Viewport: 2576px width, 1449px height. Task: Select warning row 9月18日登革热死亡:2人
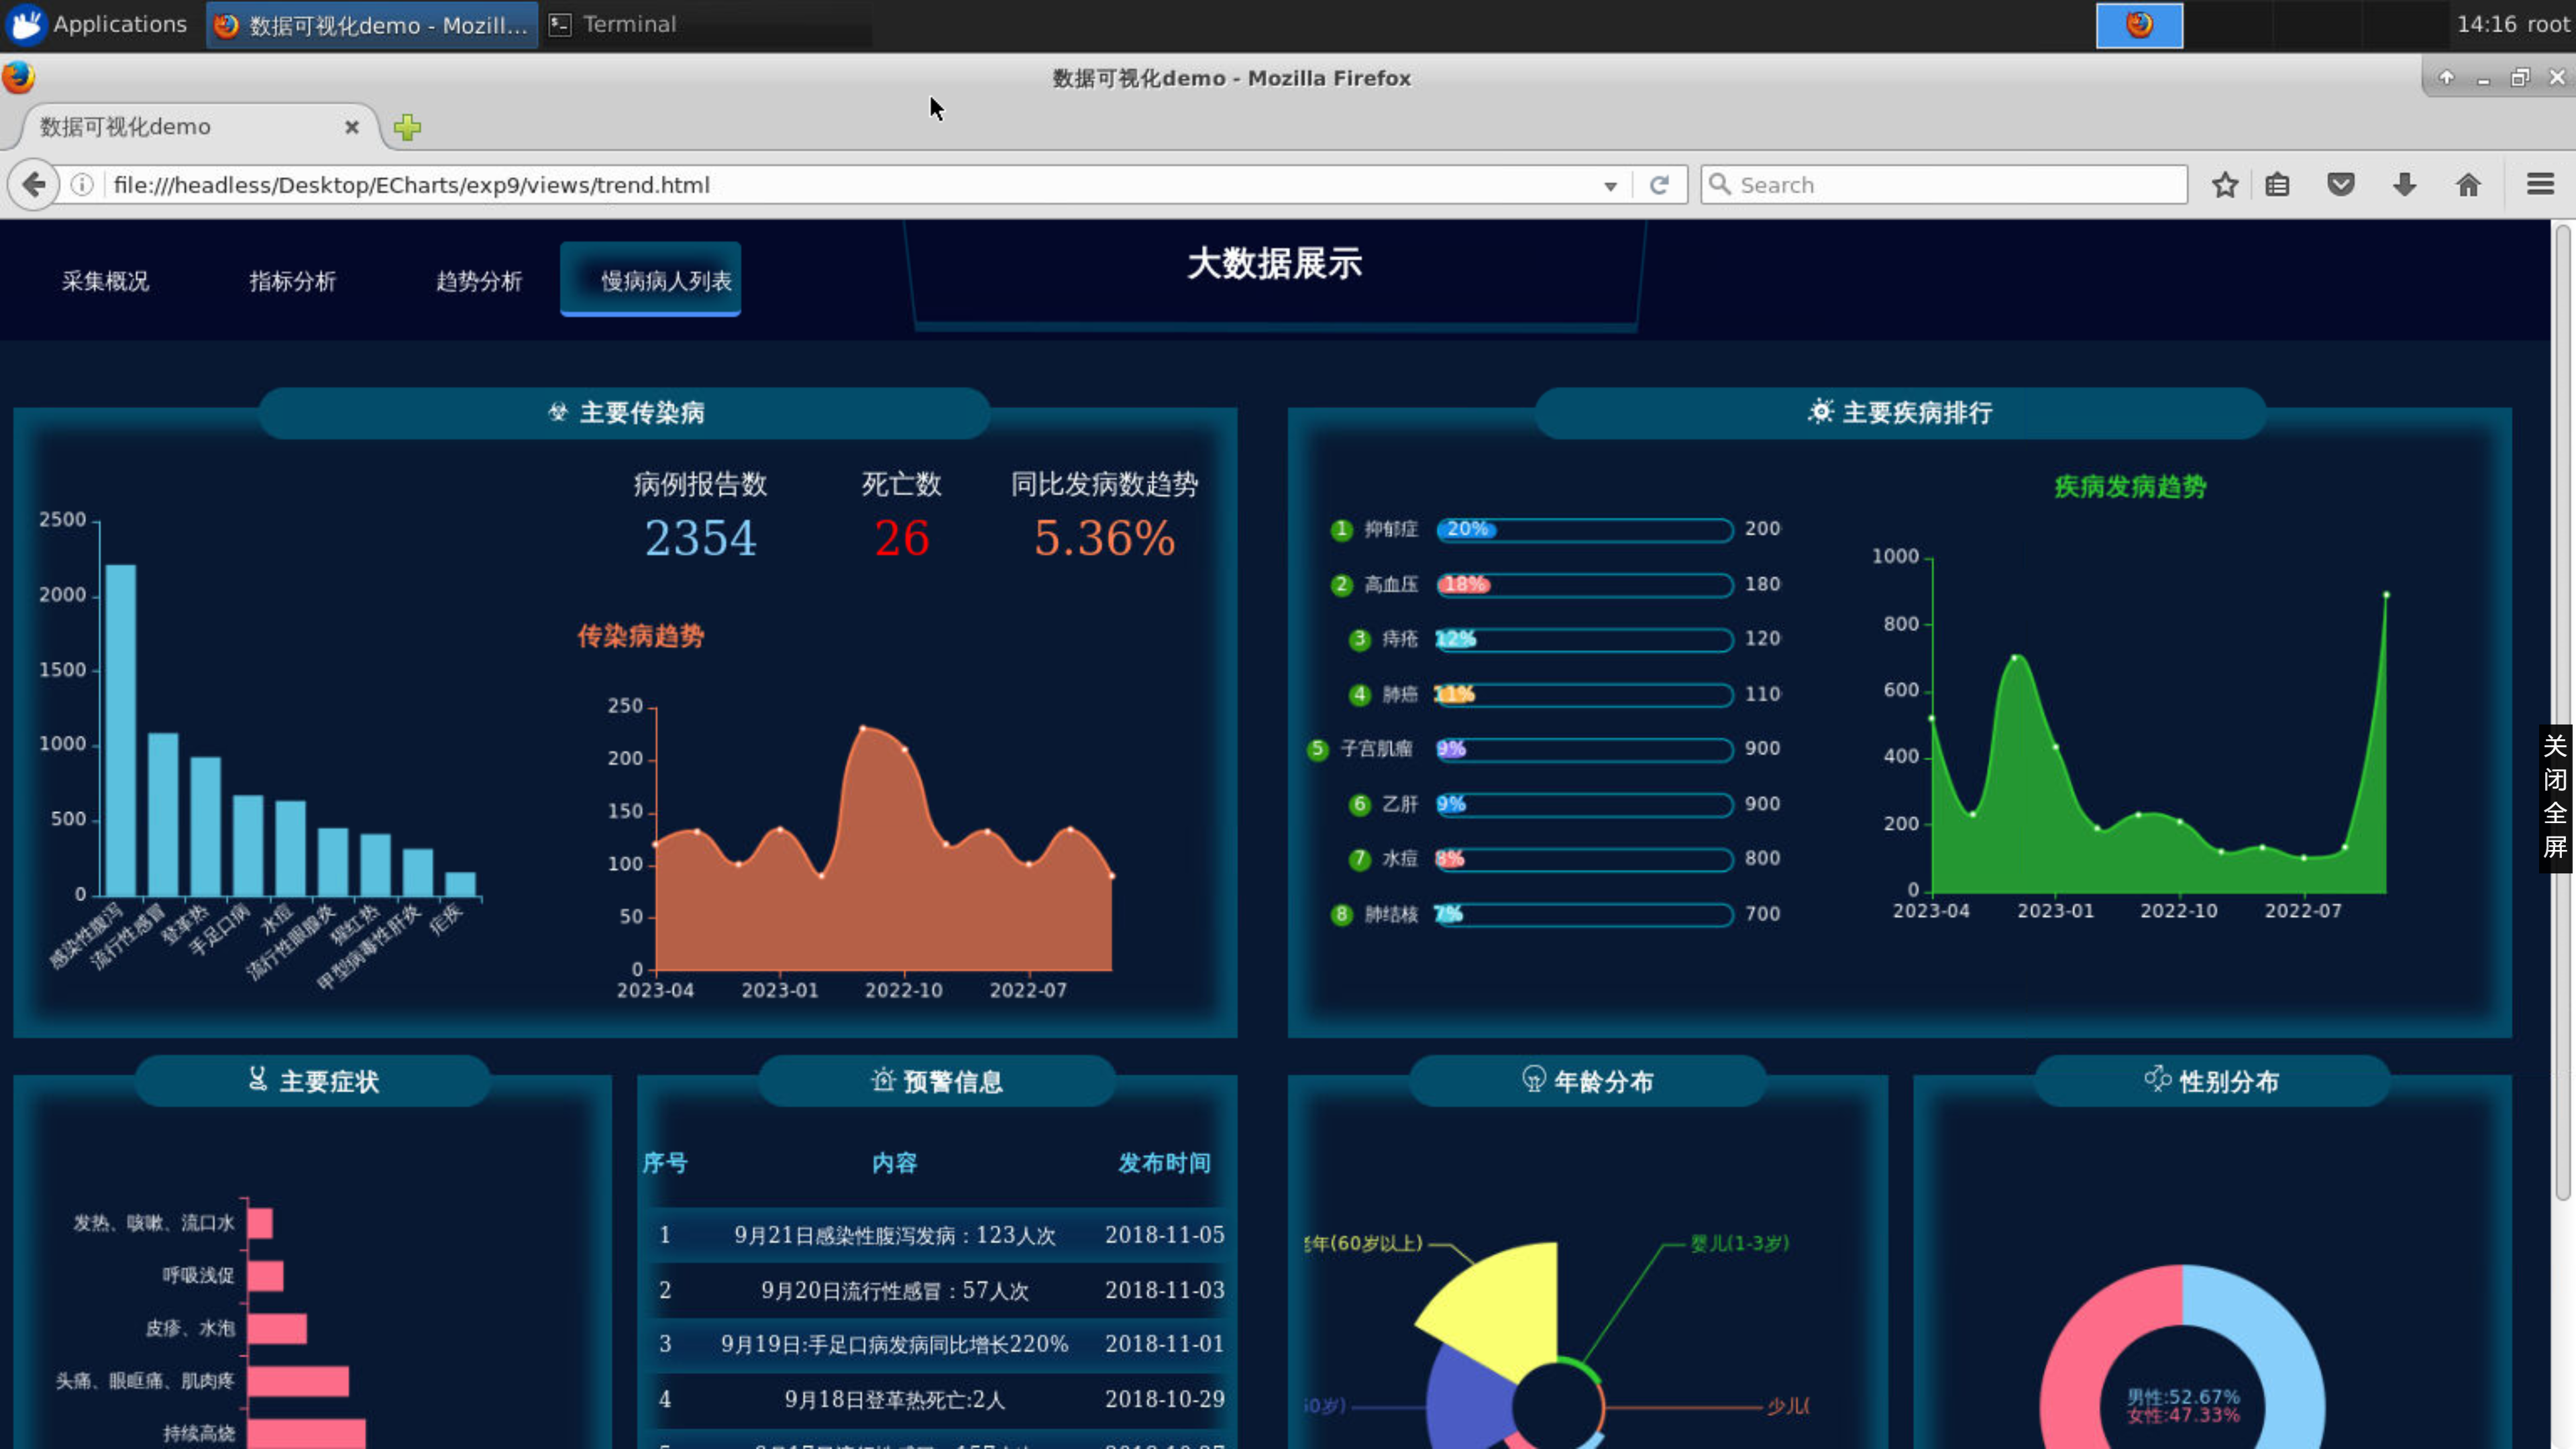tap(937, 1399)
